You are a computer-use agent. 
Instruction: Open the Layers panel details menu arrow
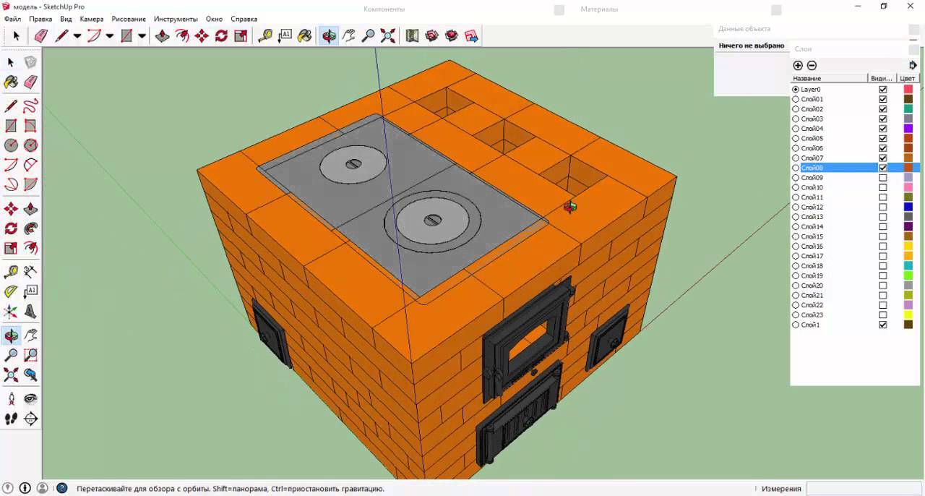pyautogui.click(x=913, y=65)
